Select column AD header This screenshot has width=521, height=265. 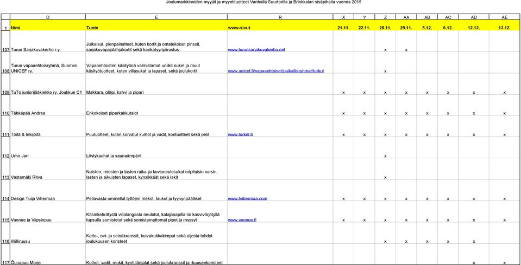pos(474,17)
